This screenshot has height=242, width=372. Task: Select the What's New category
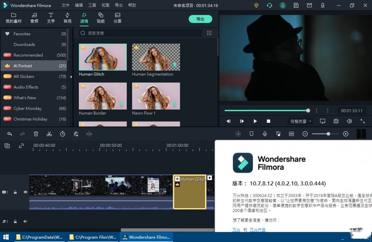(x=35, y=98)
